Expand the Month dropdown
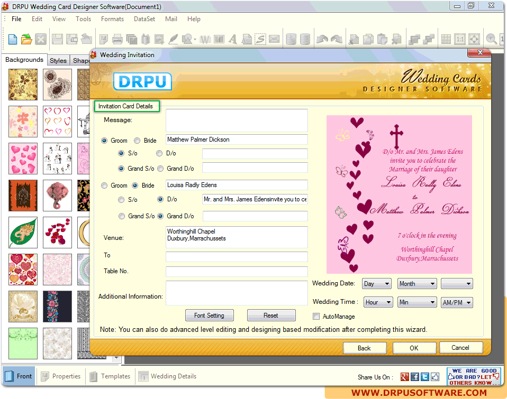Viewport: 507px width, 399px height. (417, 284)
